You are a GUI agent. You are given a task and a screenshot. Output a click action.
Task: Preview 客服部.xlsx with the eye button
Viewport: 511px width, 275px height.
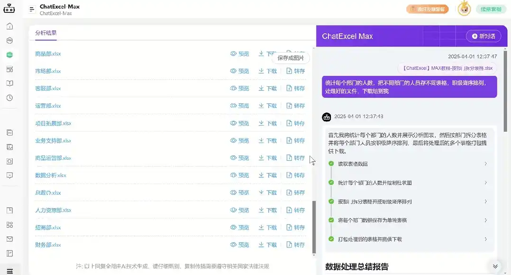click(x=239, y=88)
